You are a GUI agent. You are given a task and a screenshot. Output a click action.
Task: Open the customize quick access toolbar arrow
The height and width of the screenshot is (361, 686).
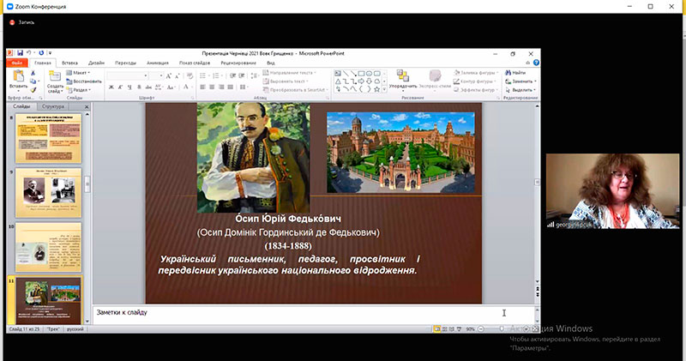(50, 53)
